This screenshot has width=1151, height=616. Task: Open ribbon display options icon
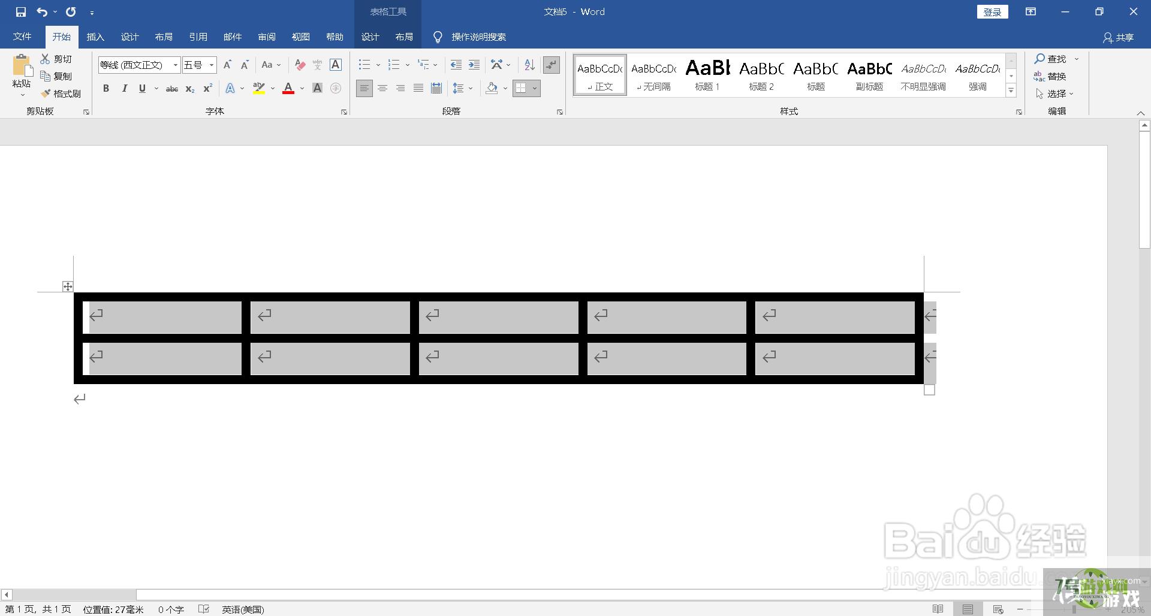[1031, 12]
